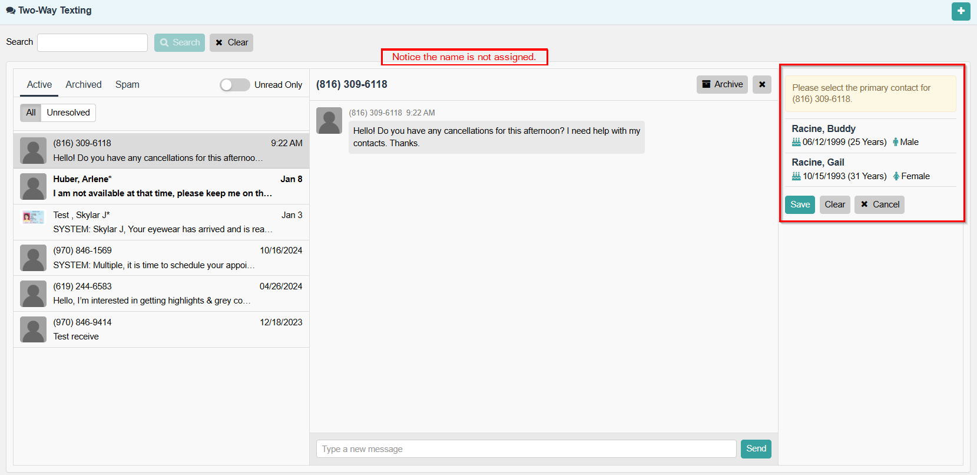Viewport: 977px width, 475px height.
Task: Select the Unresolved filter button
Action: tap(68, 113)
